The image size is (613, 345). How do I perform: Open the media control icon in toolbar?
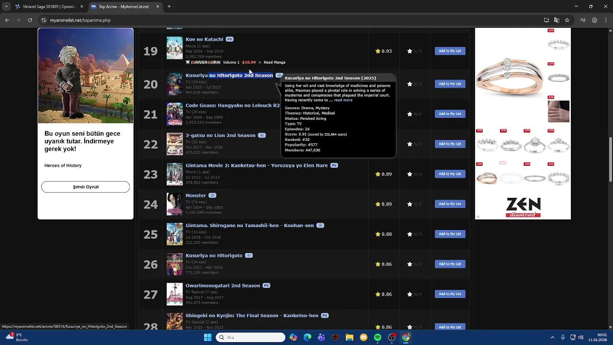583,20
